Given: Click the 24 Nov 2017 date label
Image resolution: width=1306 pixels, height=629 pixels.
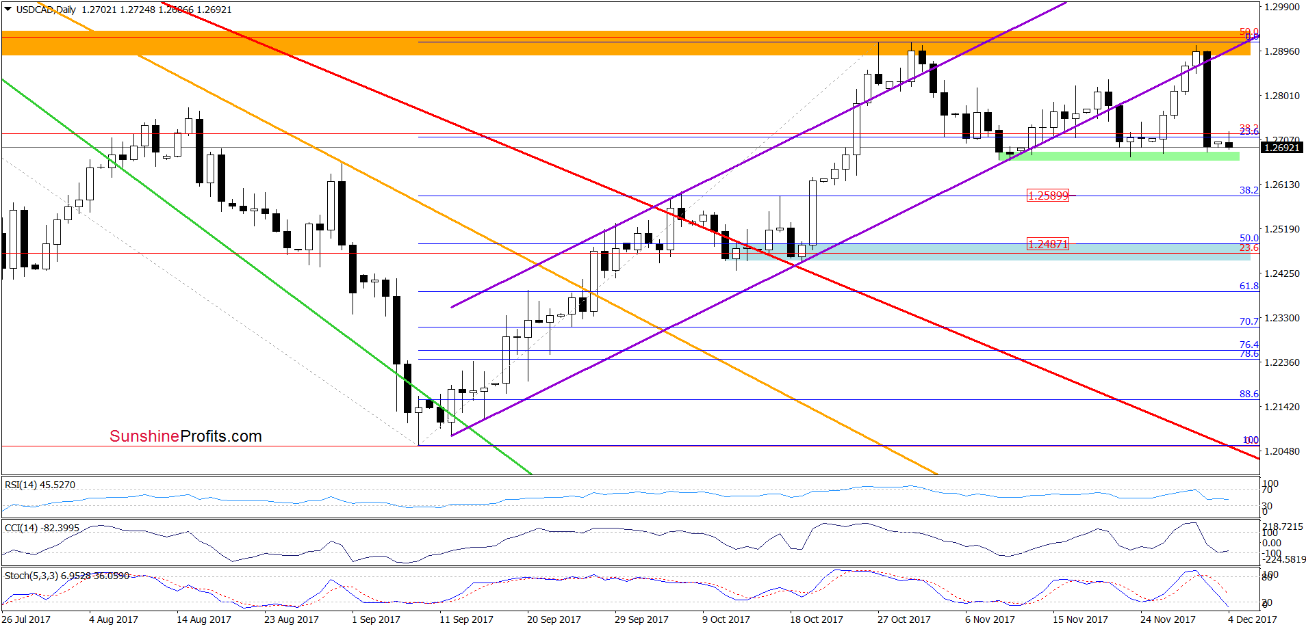Looking at the screenshot, I should (1168, 619).
